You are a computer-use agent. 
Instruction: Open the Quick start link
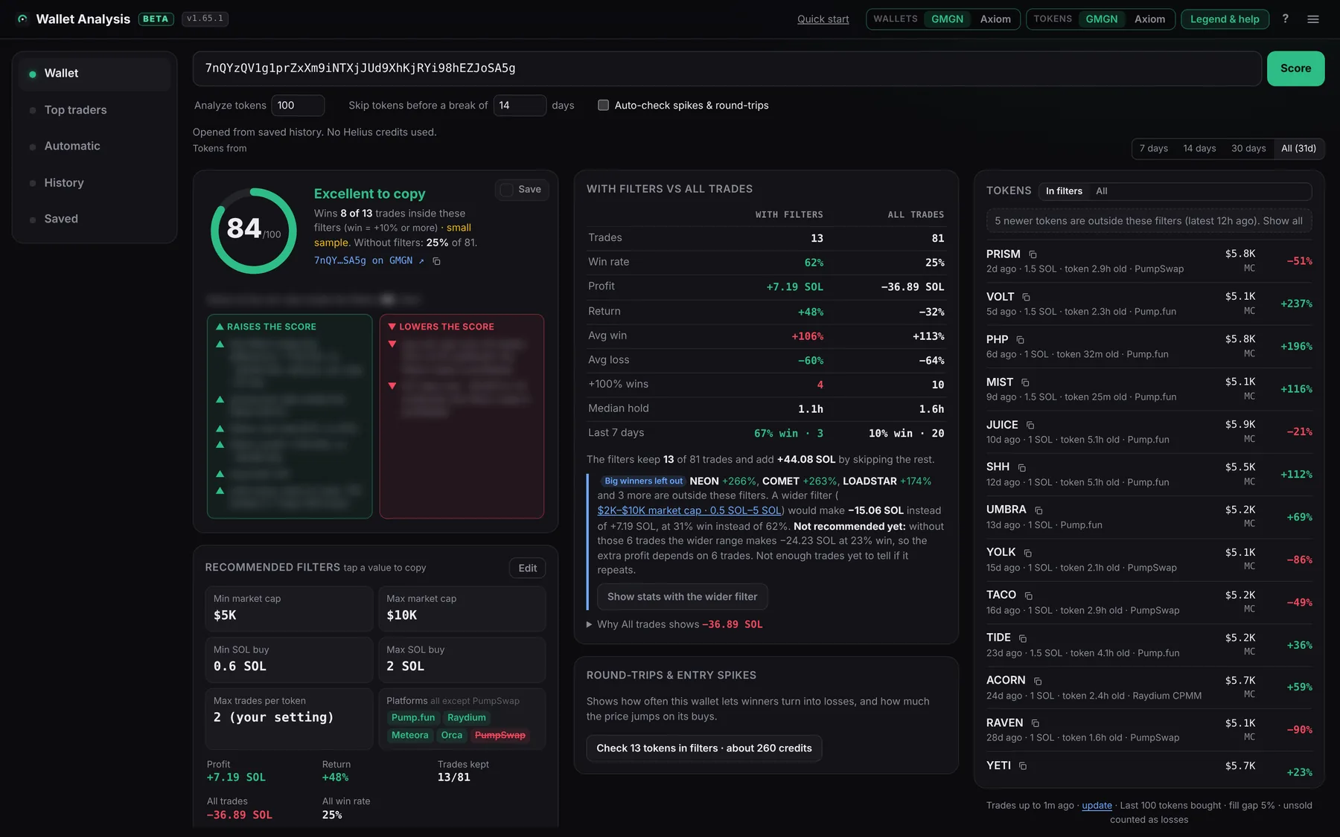(x=823, y=19)
